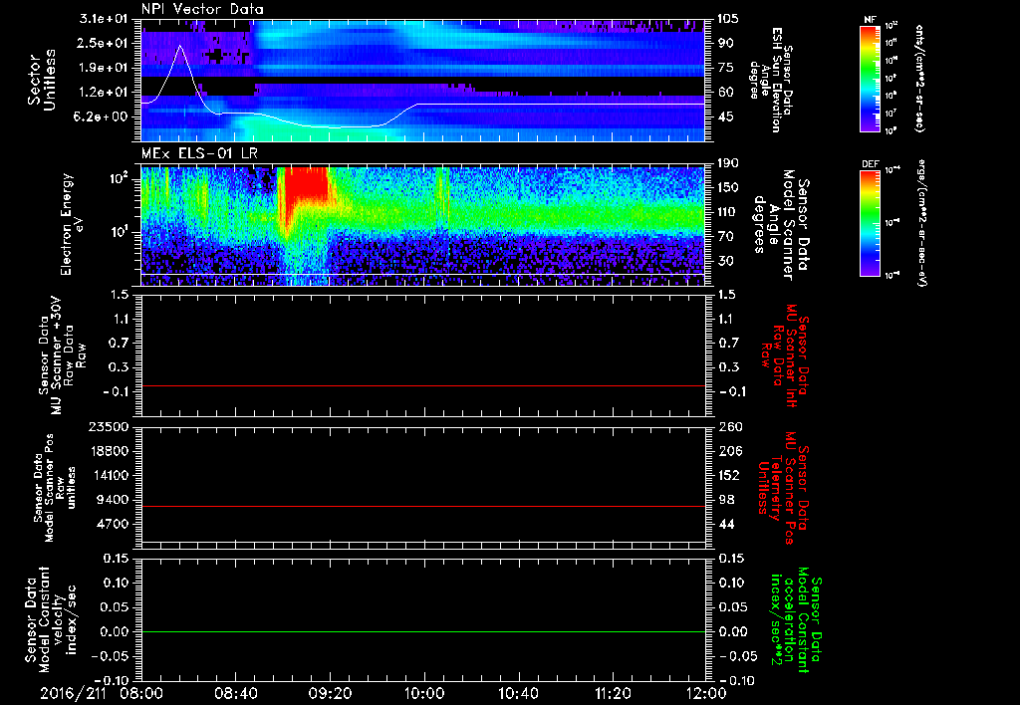This screenshot has width=1020, height=705.
Task: Click the '14100' scanner position tick label
Action: pos(108,475)
